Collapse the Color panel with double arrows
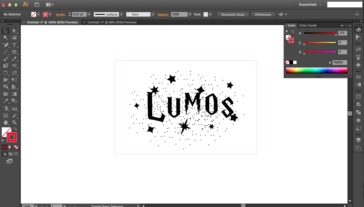Image resolution: width=364 pixels, height=207 pixels. click(x=342, y=25)
